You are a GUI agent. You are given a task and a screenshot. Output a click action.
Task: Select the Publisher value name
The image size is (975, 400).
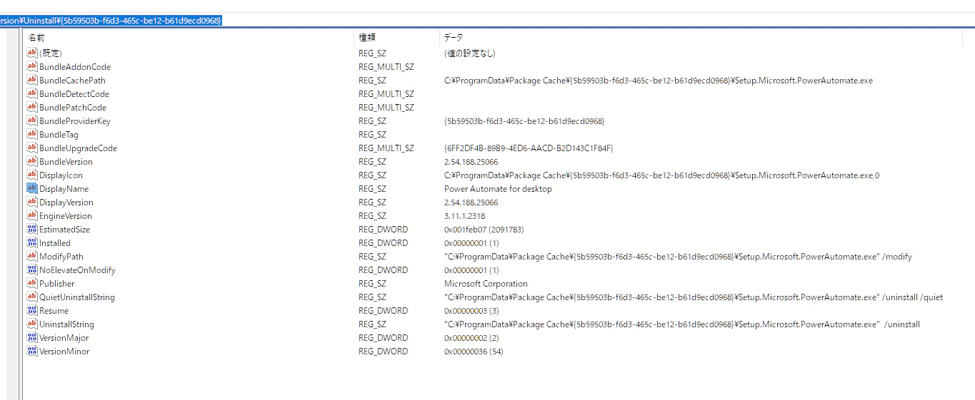click(56, 284)
